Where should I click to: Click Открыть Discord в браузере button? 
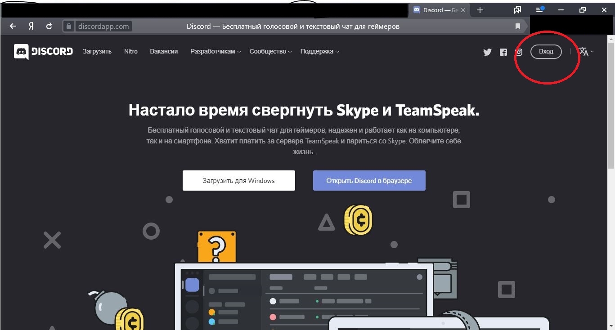(x=369, y=181)
